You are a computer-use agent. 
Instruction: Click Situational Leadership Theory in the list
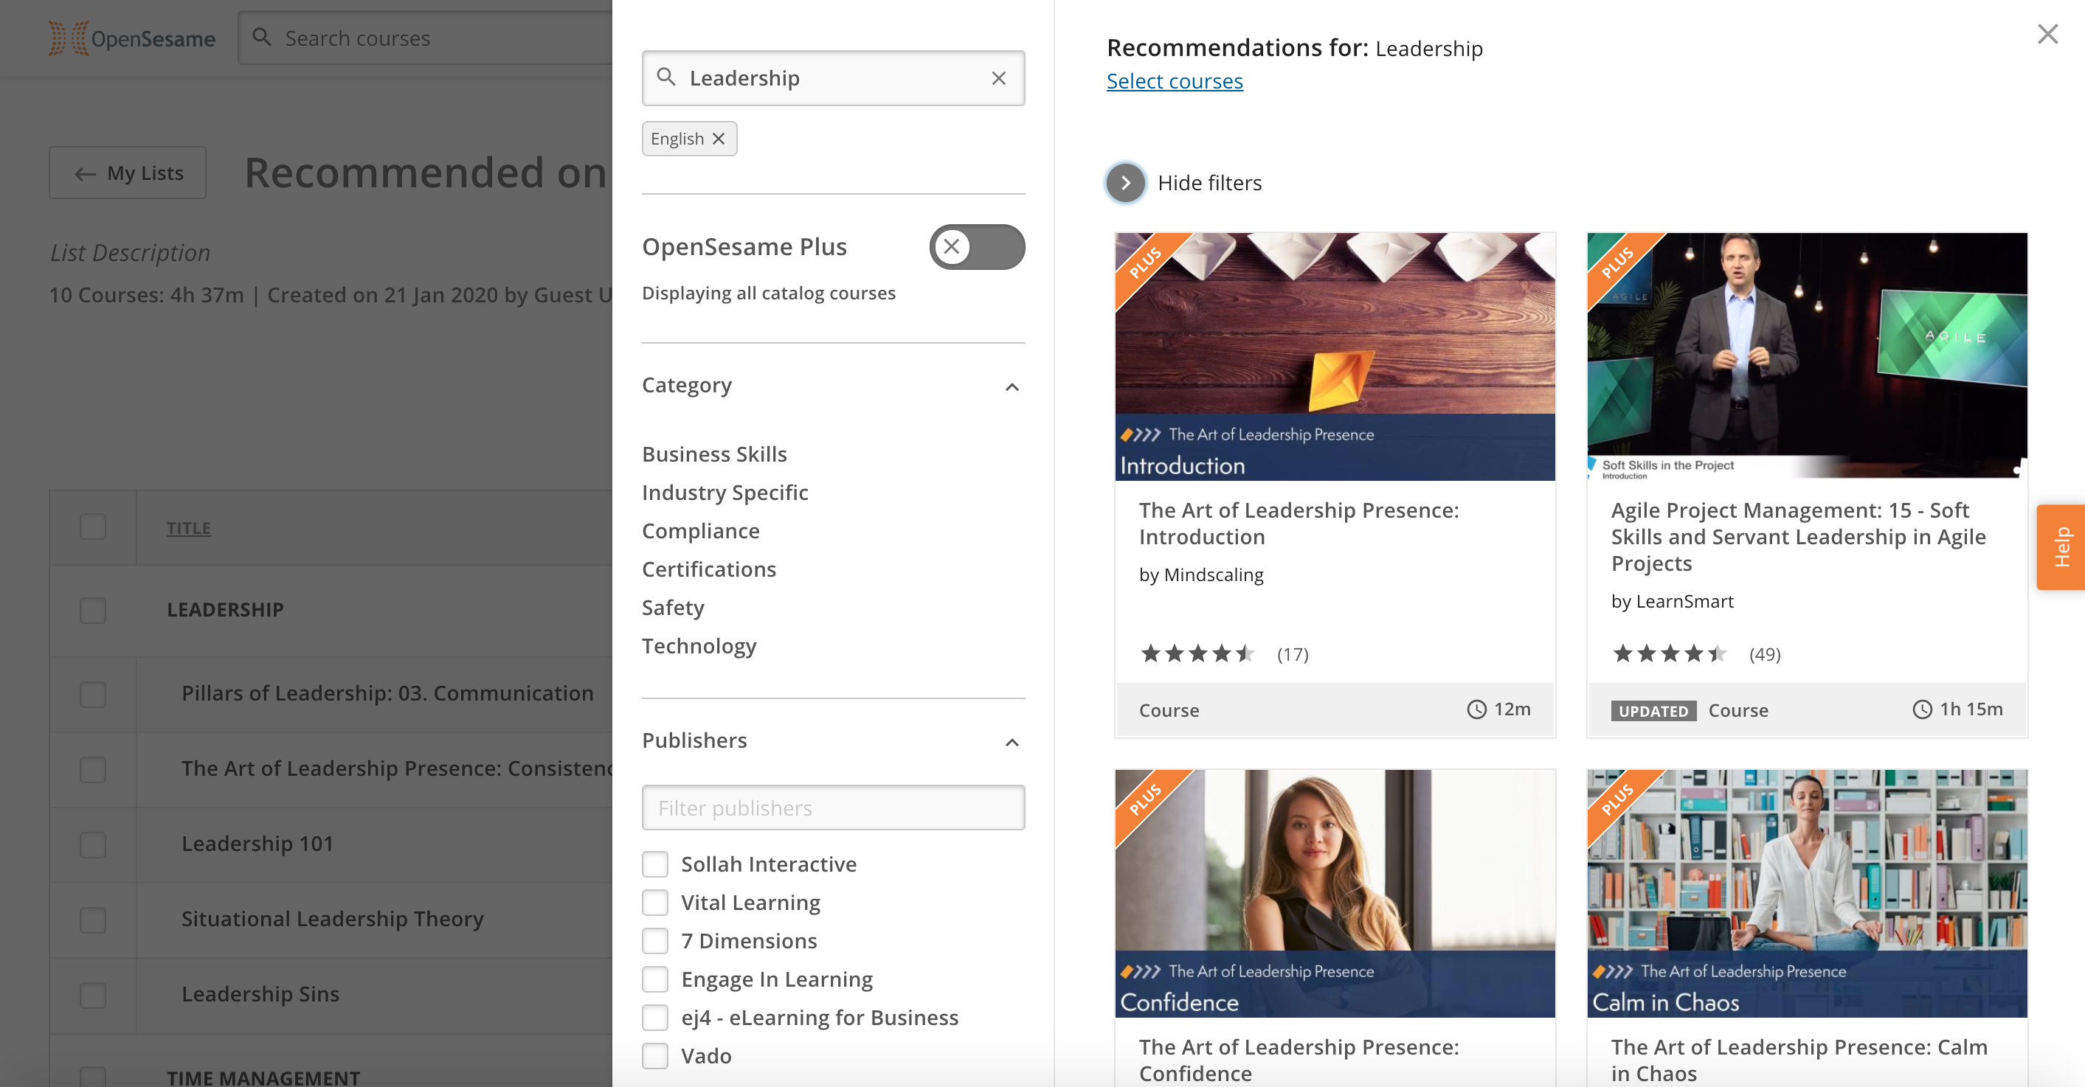332,918
